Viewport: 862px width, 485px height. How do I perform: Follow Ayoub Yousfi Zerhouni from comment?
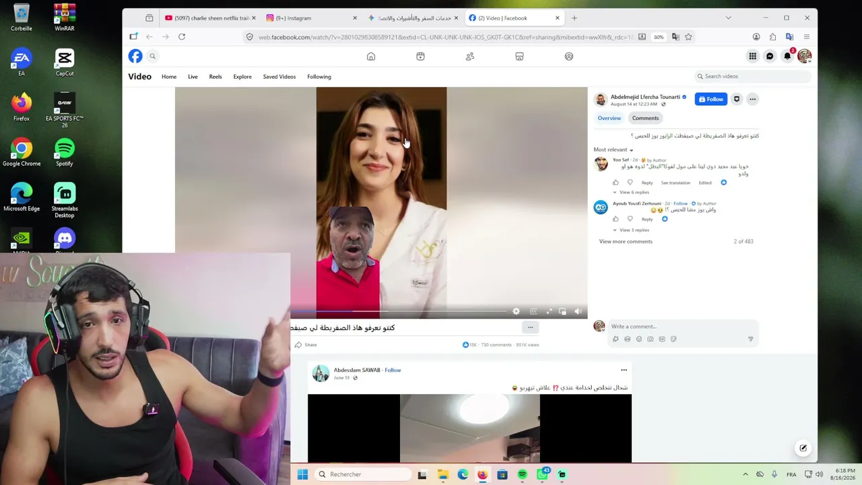tap(681, 203)
